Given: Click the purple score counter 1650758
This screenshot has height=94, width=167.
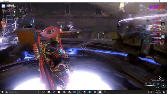Looking at the screenshot, I should click(x=157, y=7).
